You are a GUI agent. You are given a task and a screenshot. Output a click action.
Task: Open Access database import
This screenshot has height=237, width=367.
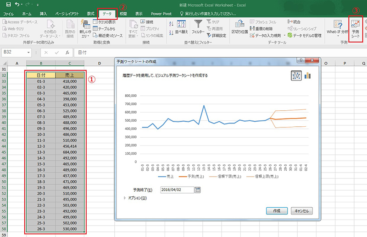tap(20, 22)
